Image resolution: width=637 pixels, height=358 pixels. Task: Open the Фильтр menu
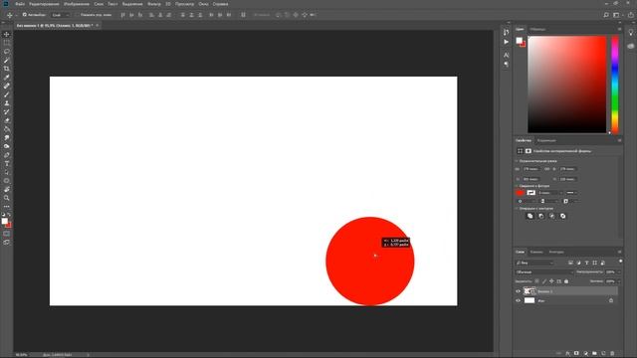click(x=154, y=4)
